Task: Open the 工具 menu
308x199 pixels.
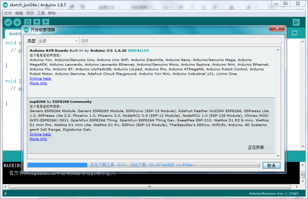Action: tap(41, 13)
